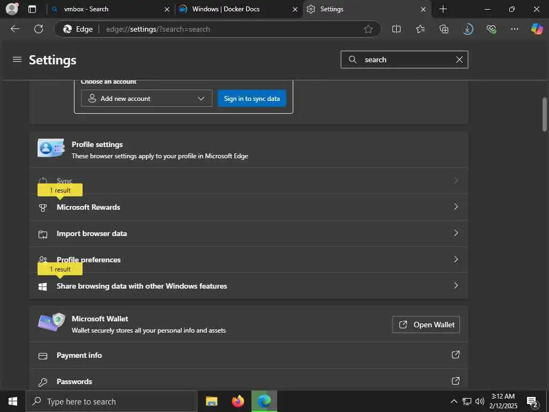Open the volume icon in system tray
The width and height of the screenshot is (549, 412).
pyautogui.click(x=480, y=401)
